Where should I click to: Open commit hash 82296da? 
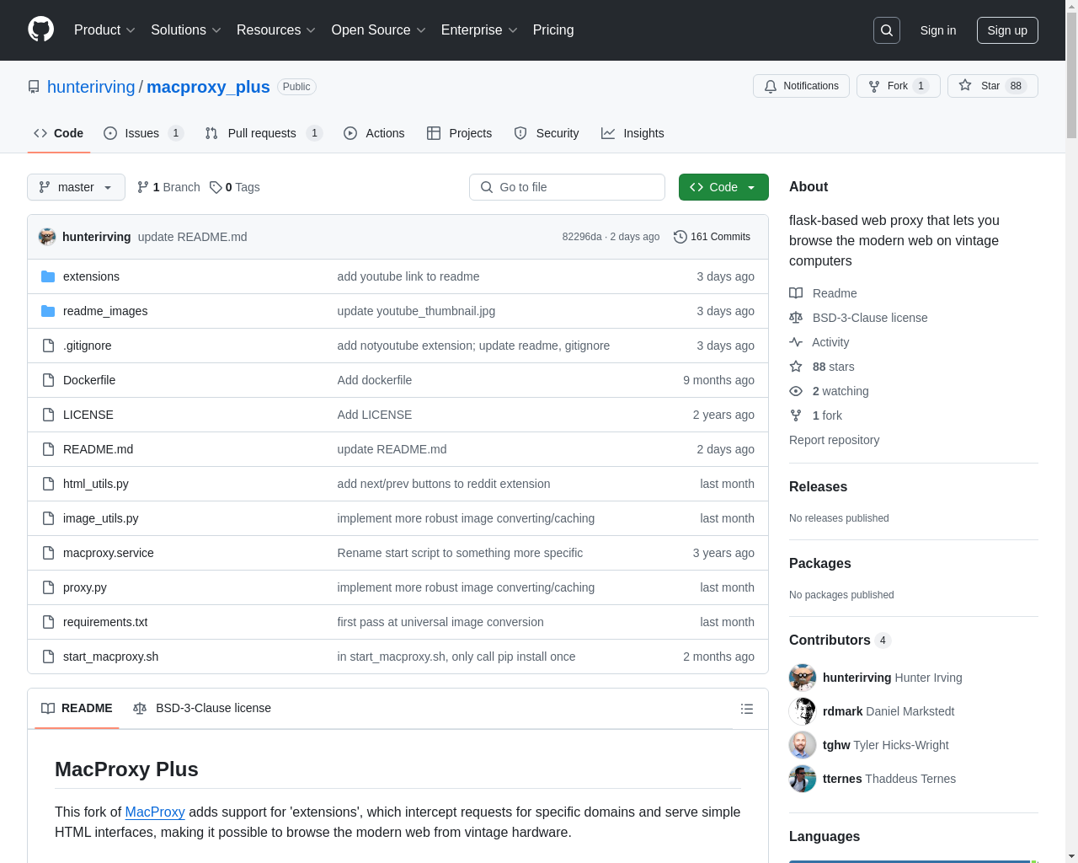(582, 237)
